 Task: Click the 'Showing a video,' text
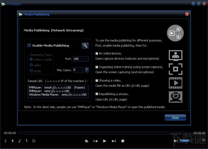point(110,80)
